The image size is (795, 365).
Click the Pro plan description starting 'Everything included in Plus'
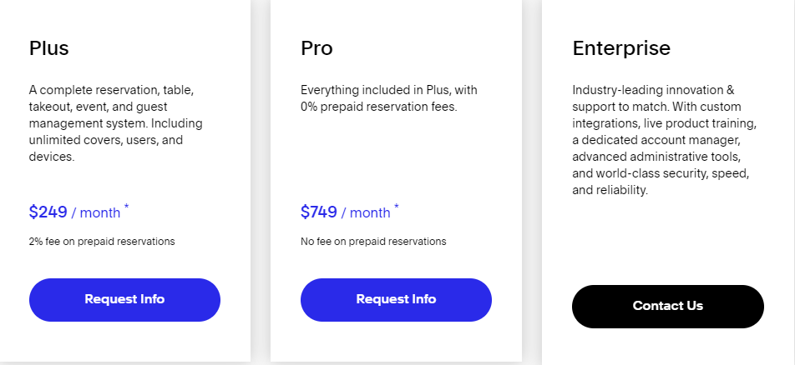[x=389, y=98]
